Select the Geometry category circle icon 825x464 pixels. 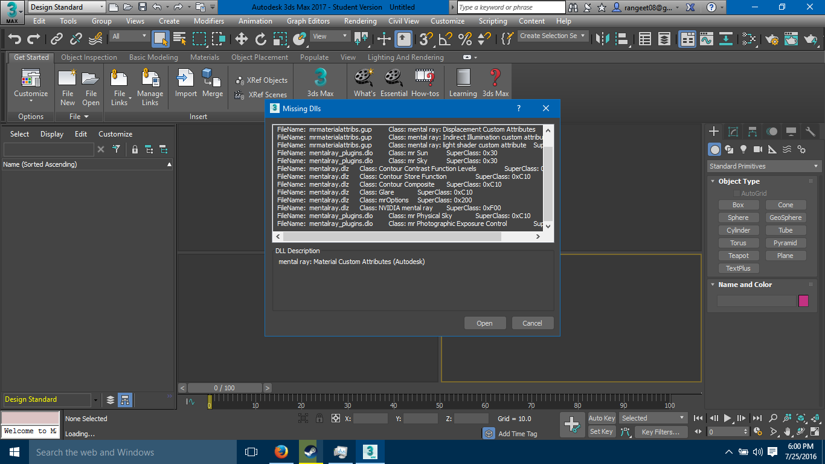[714, 149]
